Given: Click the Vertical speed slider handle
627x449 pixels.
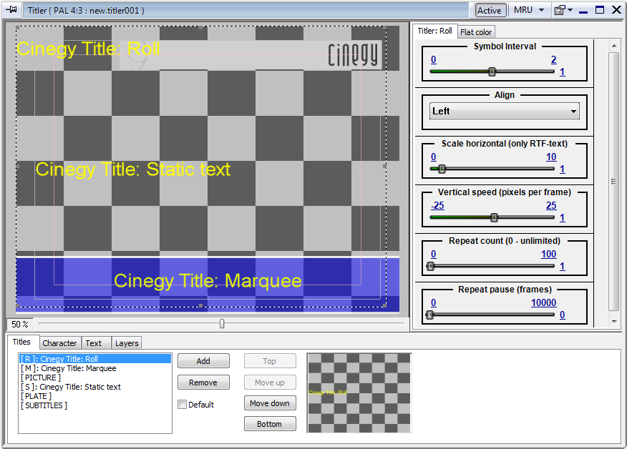Looking at the screenshot, I should 494,218.
